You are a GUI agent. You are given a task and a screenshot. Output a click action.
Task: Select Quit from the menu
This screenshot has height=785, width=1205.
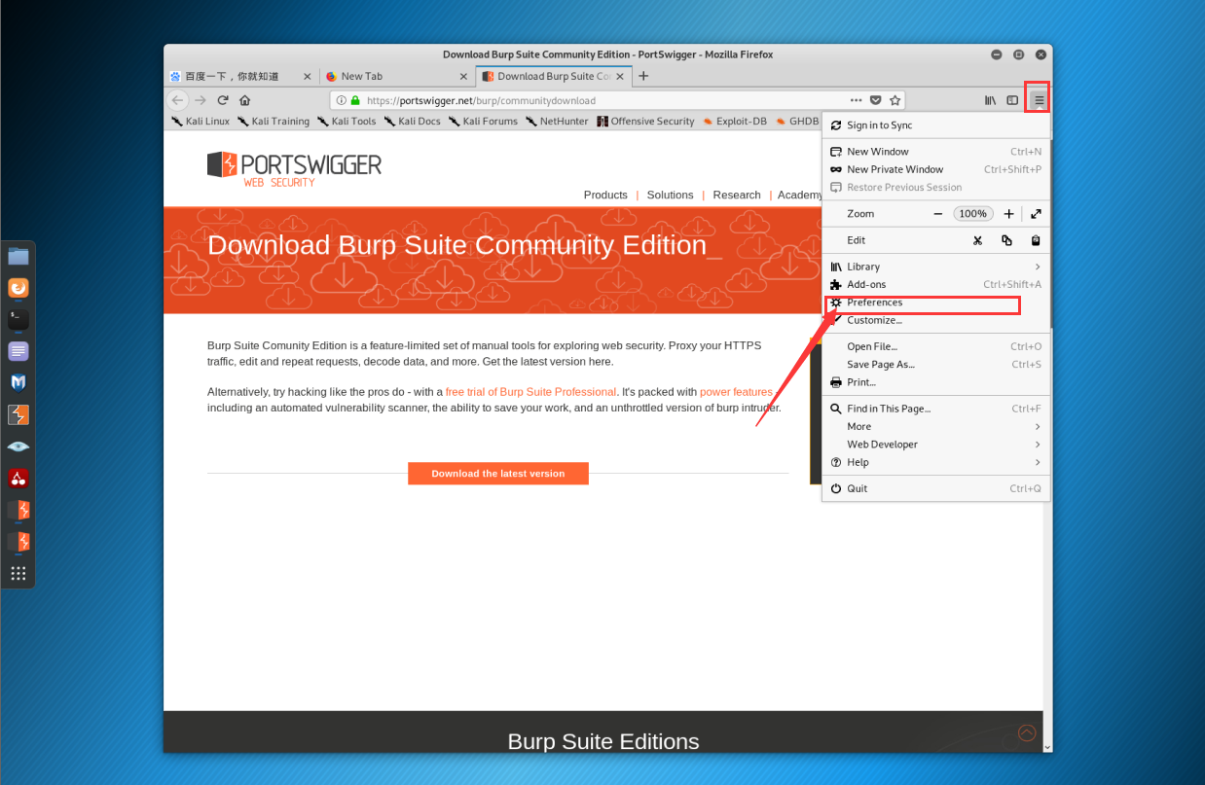click(935, 488)
